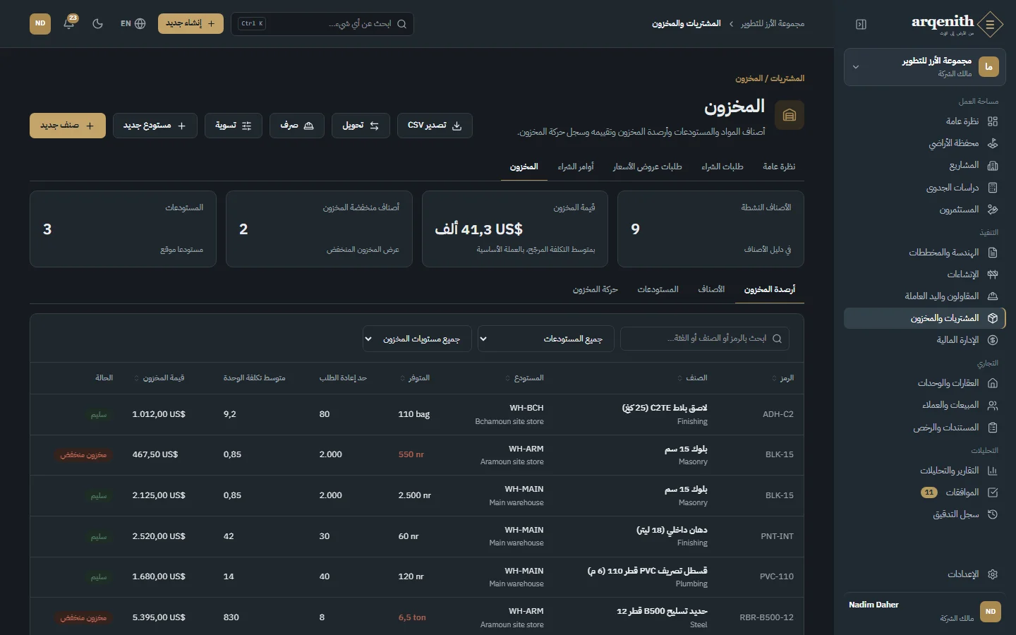Select حركة المخزون sub-tab
The height and width of the screenshot is (635, 1016).
pyautogui.click(x=595, y=289)
